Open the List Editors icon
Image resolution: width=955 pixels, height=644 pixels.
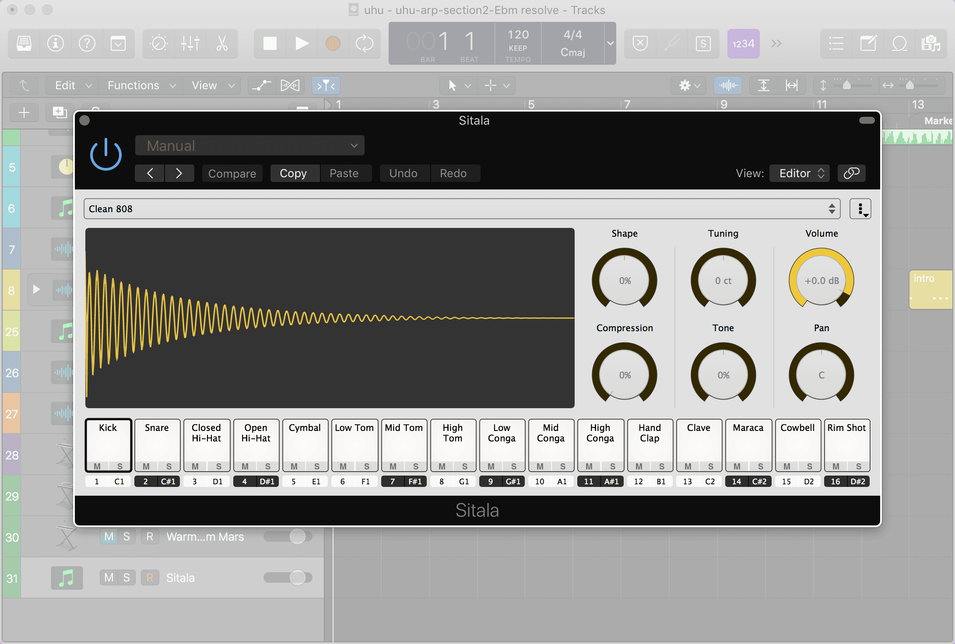pos(836,43)
